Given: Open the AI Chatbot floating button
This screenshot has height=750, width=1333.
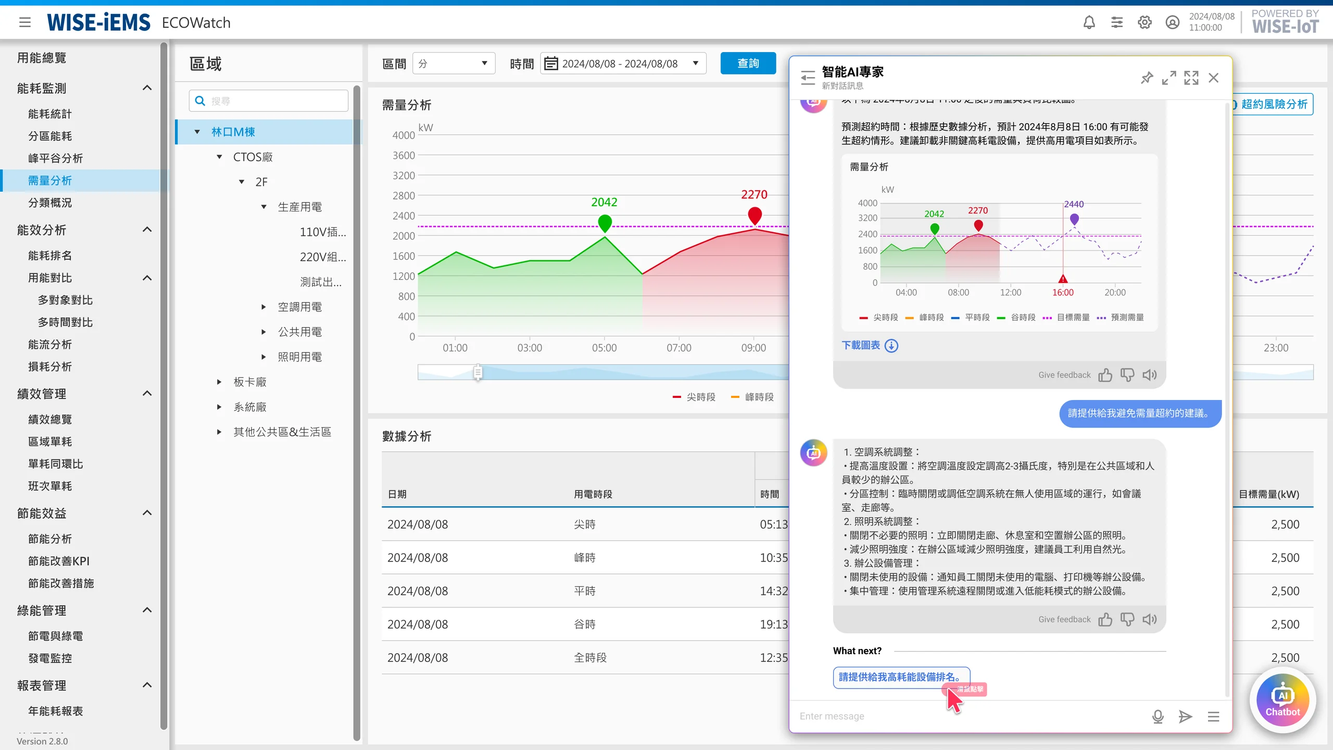Looking at the screenshot, I should point(1282,701).
